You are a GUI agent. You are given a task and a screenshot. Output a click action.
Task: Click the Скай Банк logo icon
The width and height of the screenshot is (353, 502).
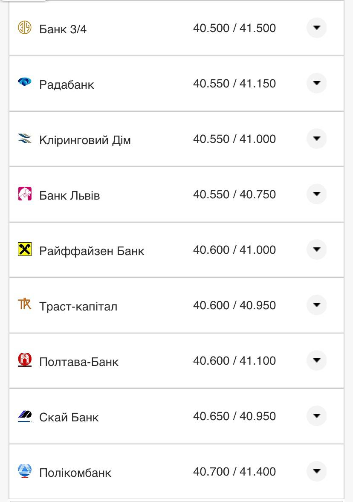point(24,415)
